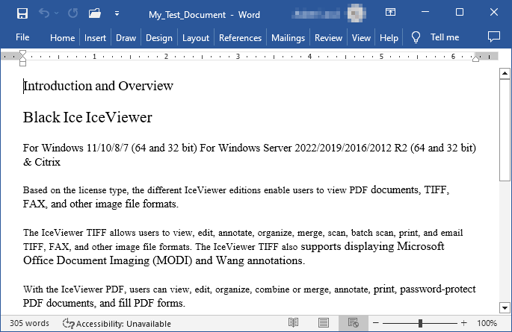
Task: Click the scroll down arrow
Action: (505, 307)
